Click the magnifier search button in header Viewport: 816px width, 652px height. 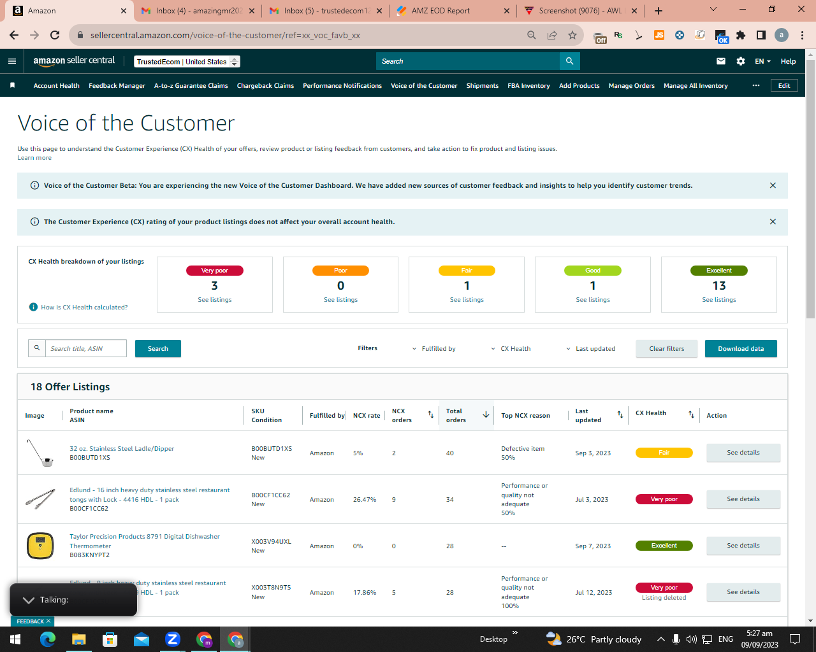pyautogui.click(x=569, y=61)
